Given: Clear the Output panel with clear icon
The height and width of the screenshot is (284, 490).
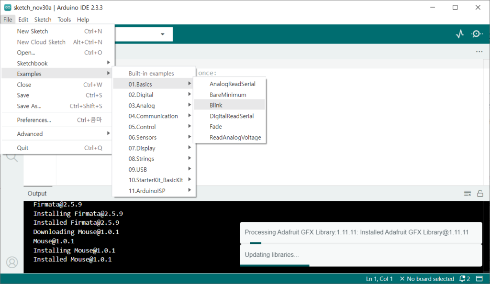Looking at the screenshot, I should coord(467,194).
